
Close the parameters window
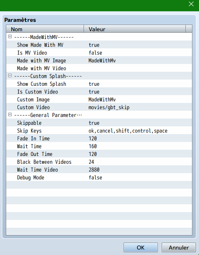coord(191,4)
